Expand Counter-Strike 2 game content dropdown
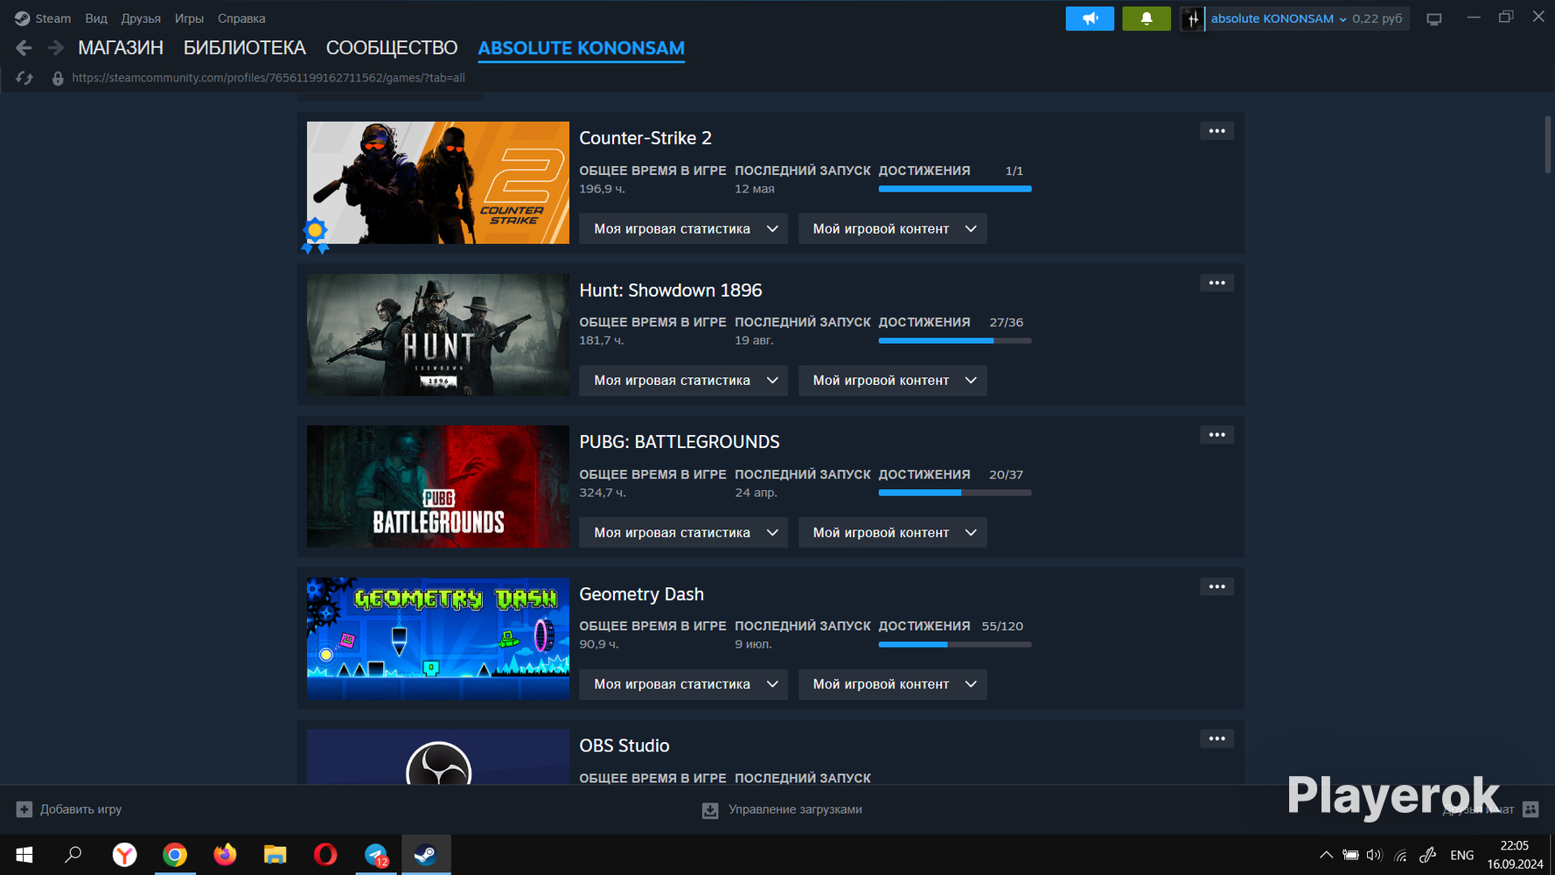Screen dimensions: 1555x875 [x=892, y=228]
